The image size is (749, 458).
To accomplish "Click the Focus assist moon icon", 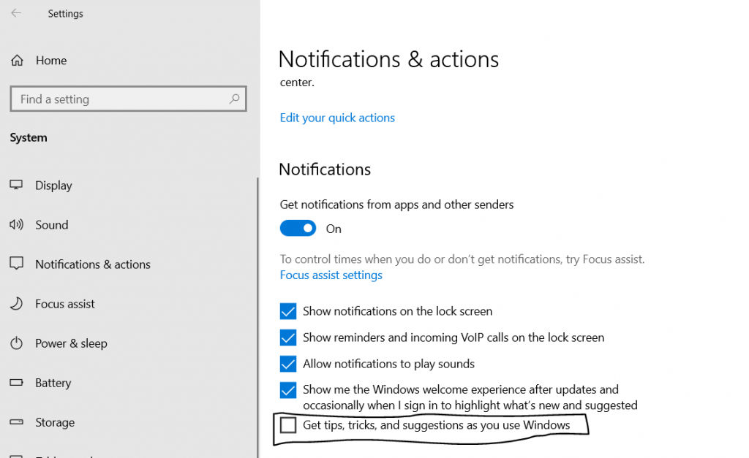I will coord(16,304).
